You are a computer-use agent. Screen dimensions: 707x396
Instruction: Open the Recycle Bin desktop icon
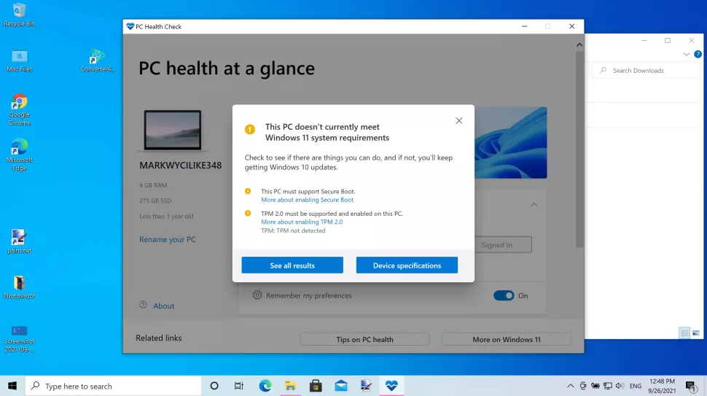click(20, 15)
